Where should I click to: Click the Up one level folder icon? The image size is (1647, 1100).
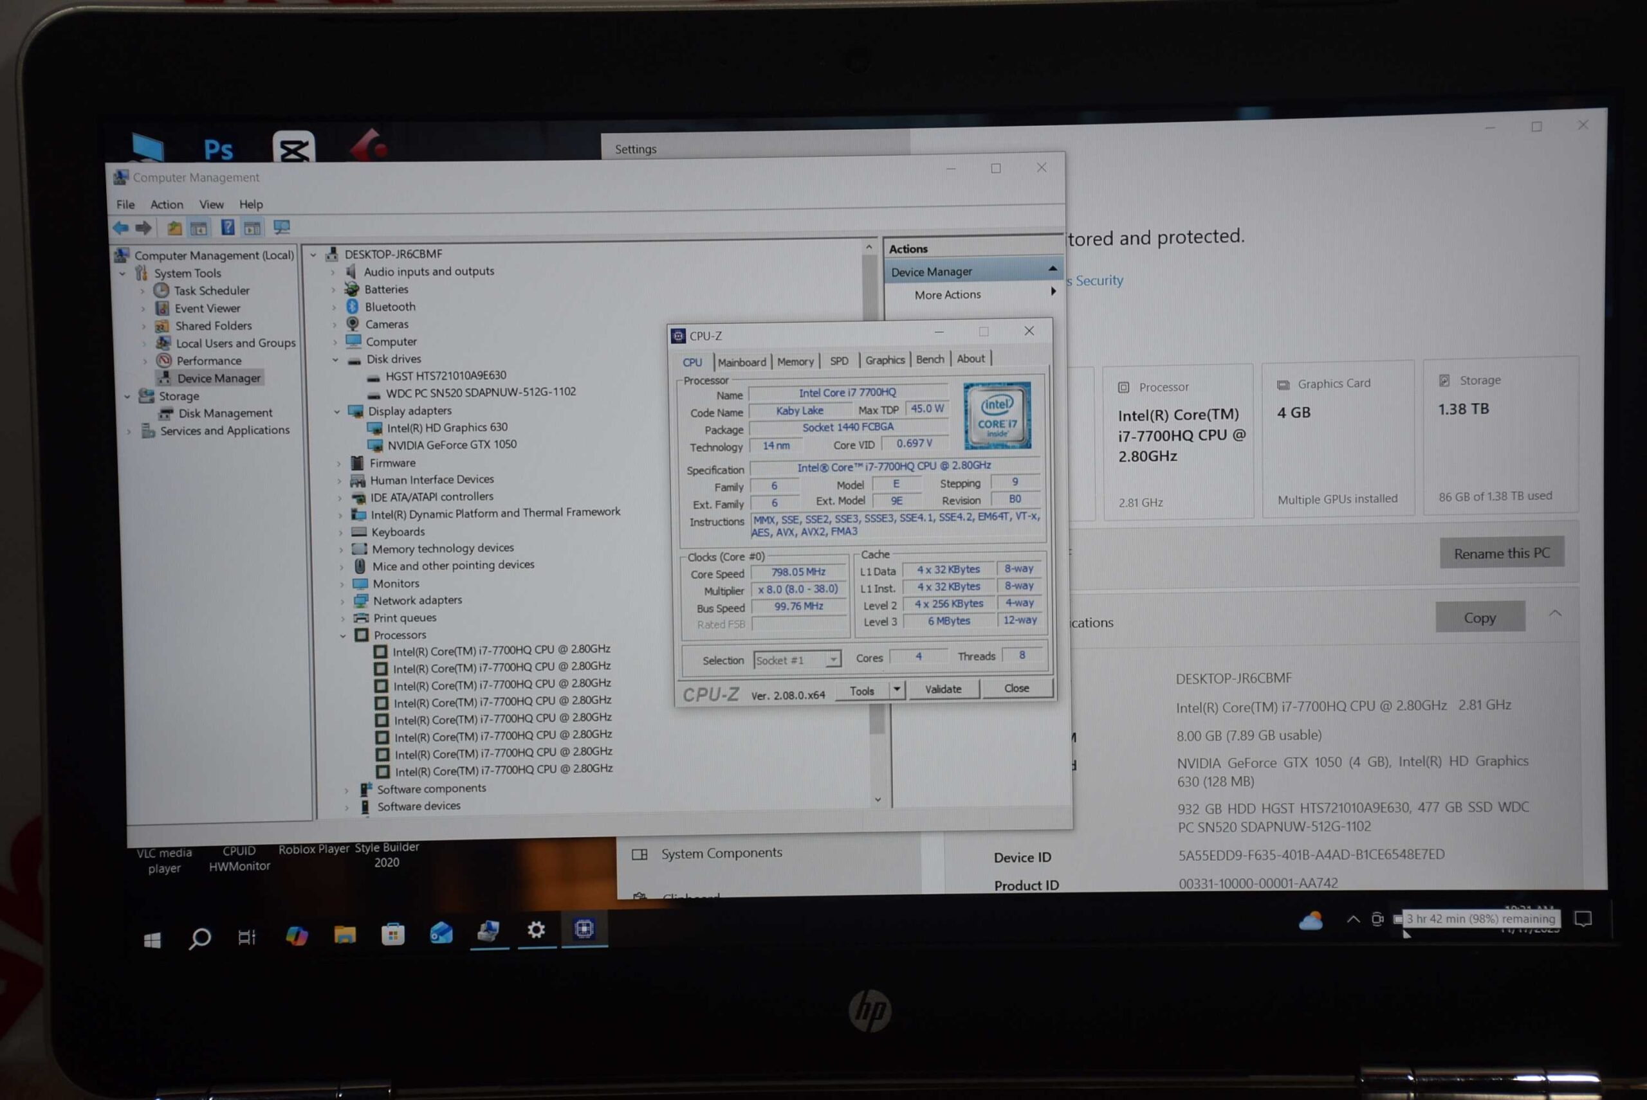point(174,228)
